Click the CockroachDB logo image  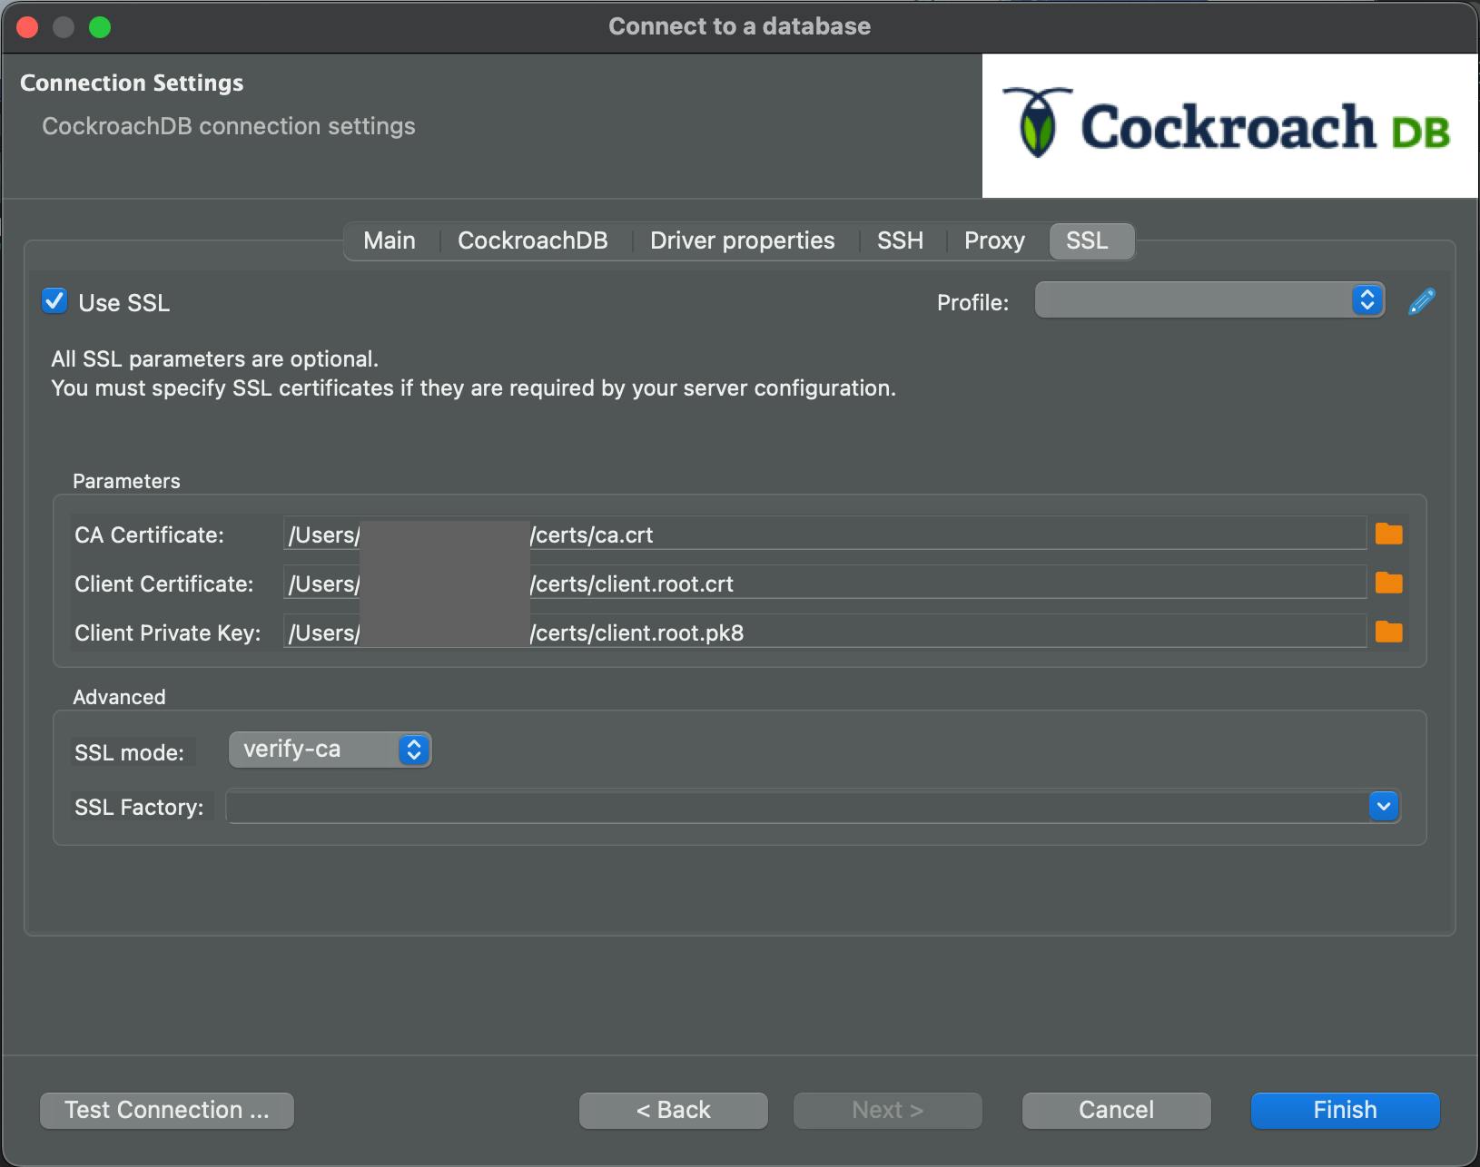tap(1229, 126)
